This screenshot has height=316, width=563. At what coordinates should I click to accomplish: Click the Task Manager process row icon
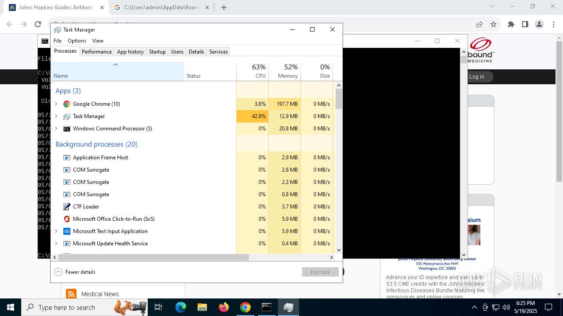[x=67, y=116]
